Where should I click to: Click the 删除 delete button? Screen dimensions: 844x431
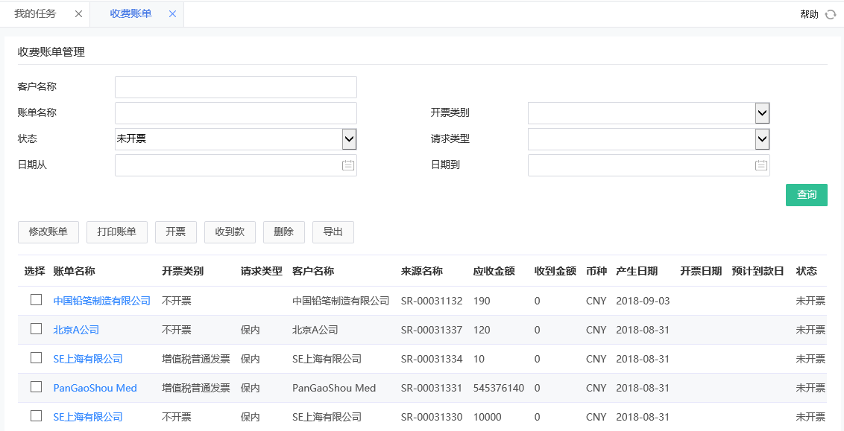283,232
